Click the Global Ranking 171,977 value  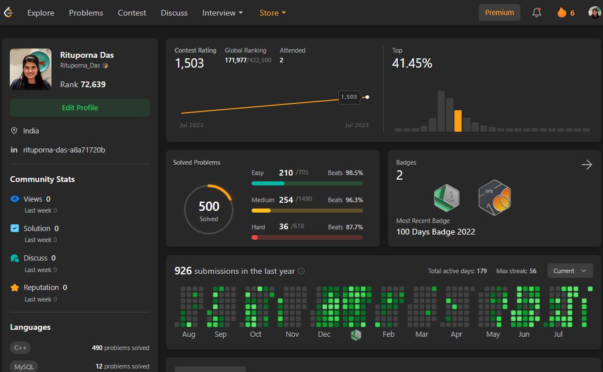[236, 60]
